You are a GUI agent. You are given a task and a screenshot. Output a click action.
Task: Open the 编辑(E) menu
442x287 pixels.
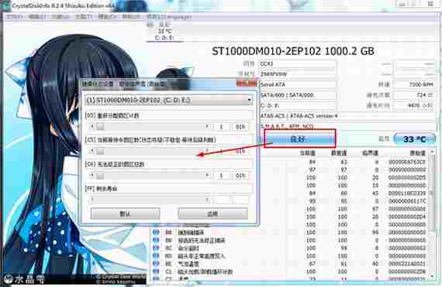click(x=37, y=17)
